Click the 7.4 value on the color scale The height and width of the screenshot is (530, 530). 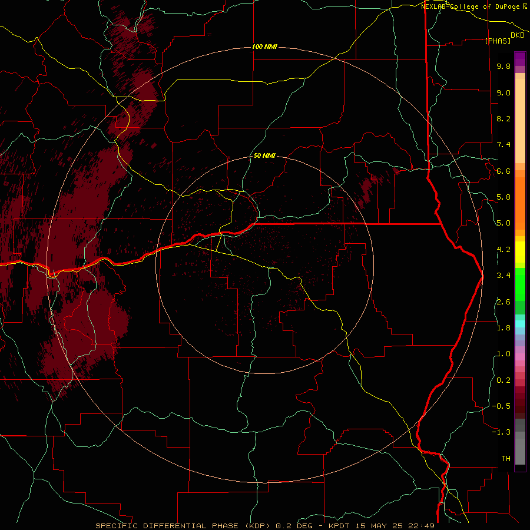coord(503,145)
